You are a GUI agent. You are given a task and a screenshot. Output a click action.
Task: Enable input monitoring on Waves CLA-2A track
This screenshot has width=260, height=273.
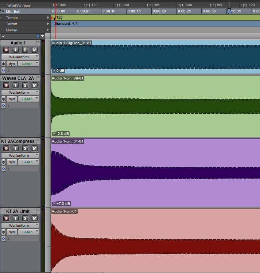click(x=16, y=85)
